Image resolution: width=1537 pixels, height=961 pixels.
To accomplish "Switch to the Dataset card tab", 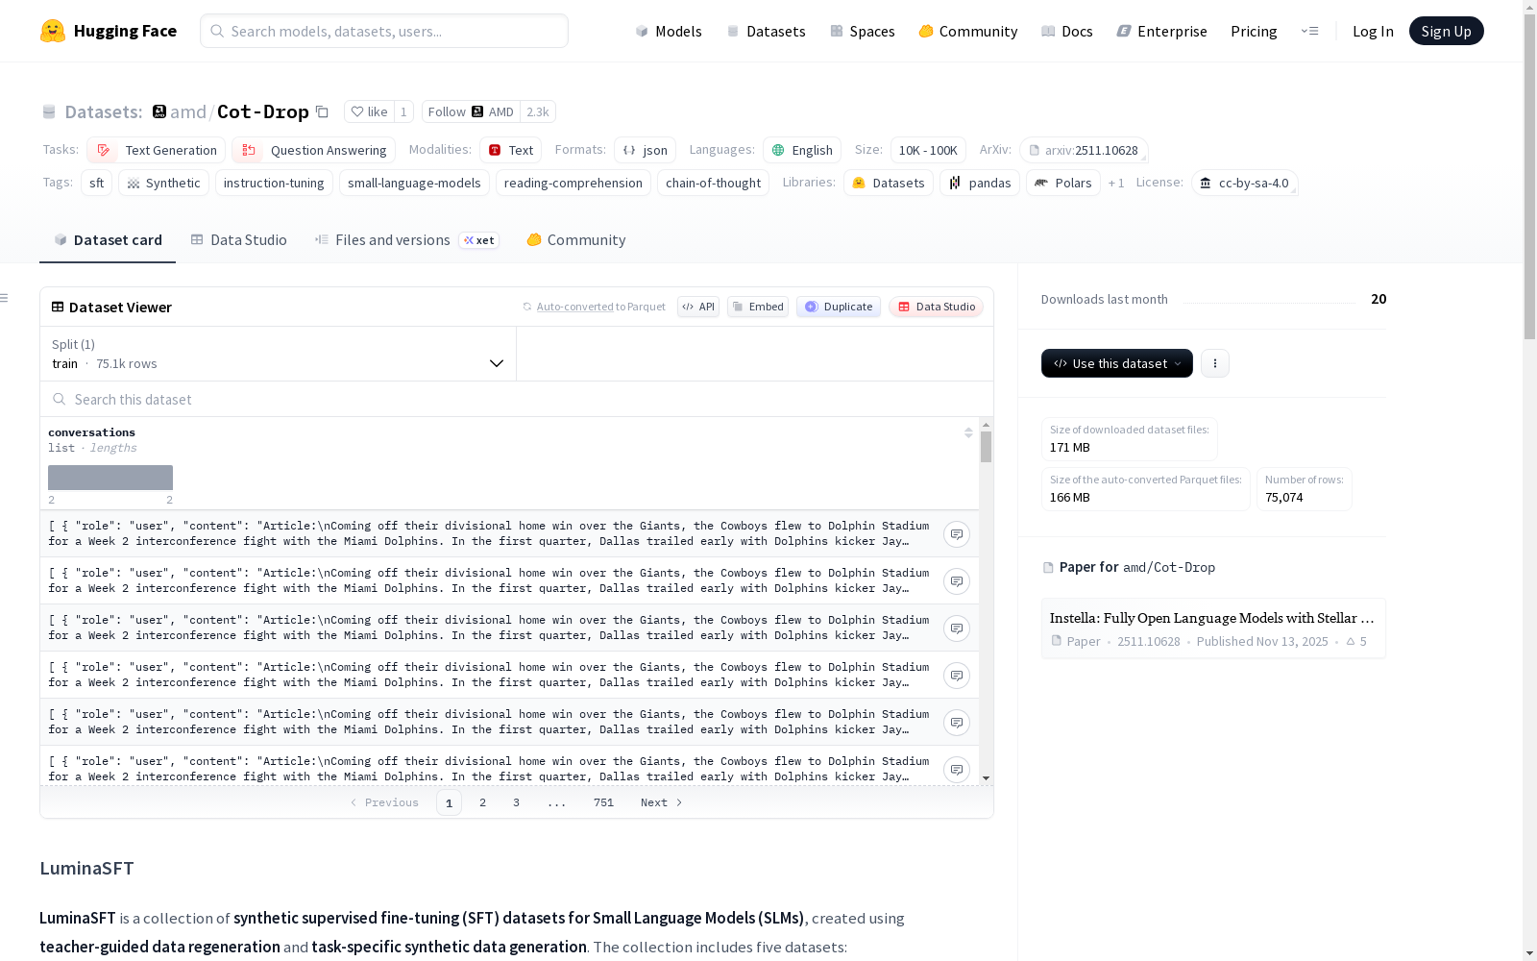I will coord(108,240).
